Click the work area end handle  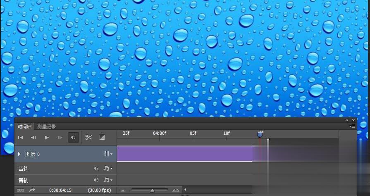click(x=268, y=140)
